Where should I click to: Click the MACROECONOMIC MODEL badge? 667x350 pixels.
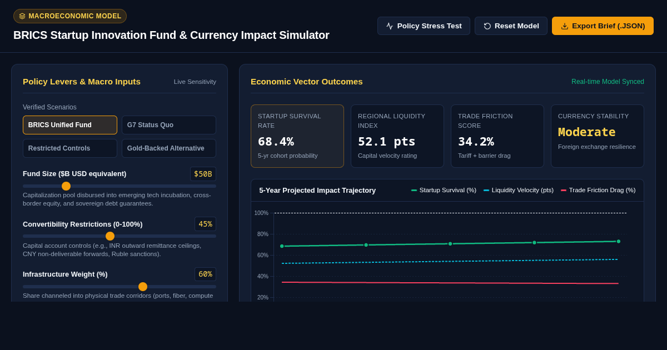coord(70,16)
